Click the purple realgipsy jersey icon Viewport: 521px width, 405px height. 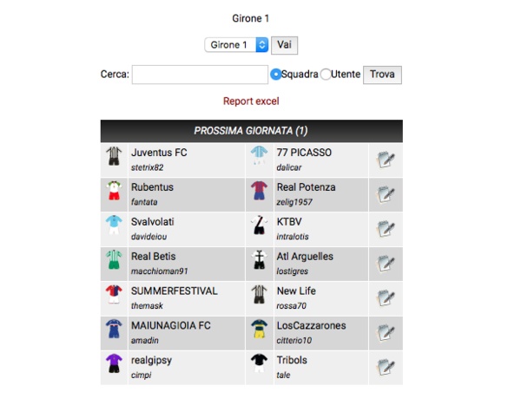tap(114, 363)
